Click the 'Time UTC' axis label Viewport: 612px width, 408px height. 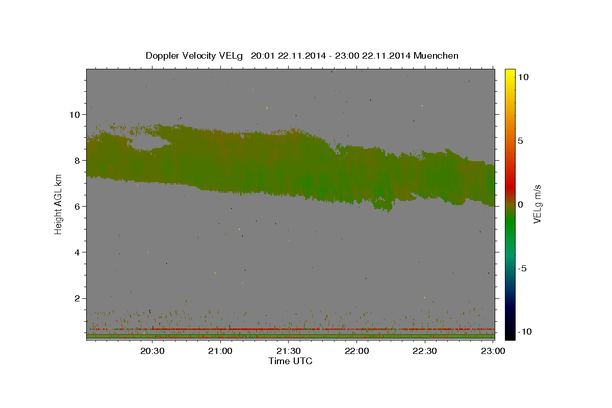click(290, 361)
